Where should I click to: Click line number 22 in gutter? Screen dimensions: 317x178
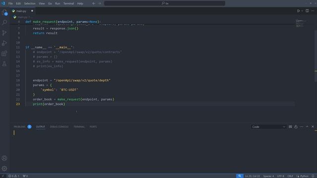(18, 99)
